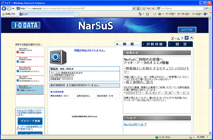Go back with the browser Back arrow

(4, 8)
